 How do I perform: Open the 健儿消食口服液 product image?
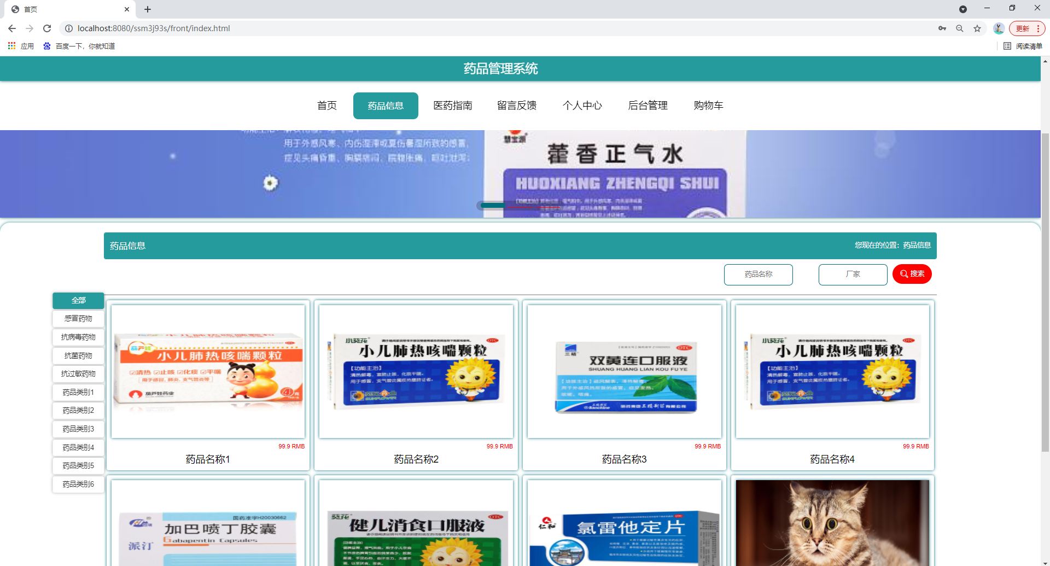click(416, 523)
